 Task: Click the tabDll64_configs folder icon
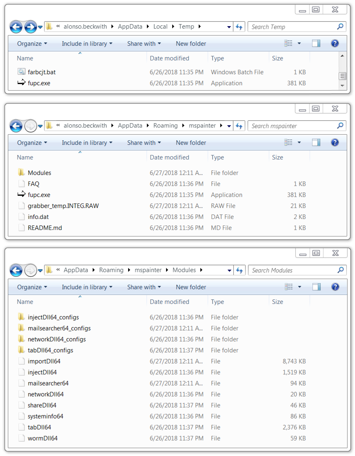pos(21,350)
